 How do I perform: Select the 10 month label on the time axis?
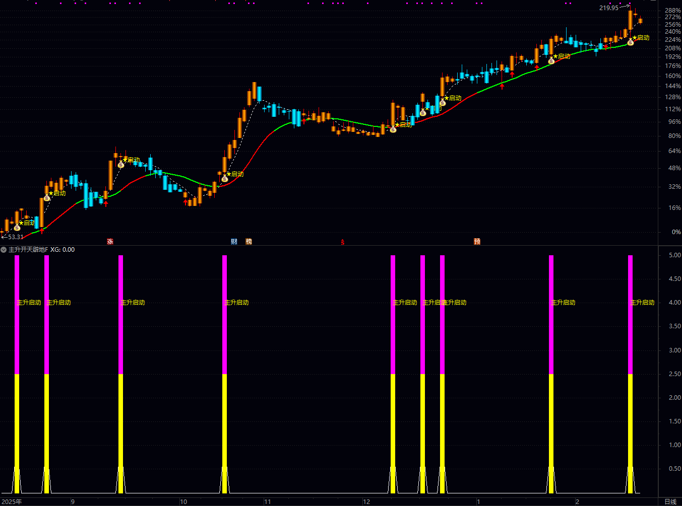pyautogui.click(x=183, y=502)
